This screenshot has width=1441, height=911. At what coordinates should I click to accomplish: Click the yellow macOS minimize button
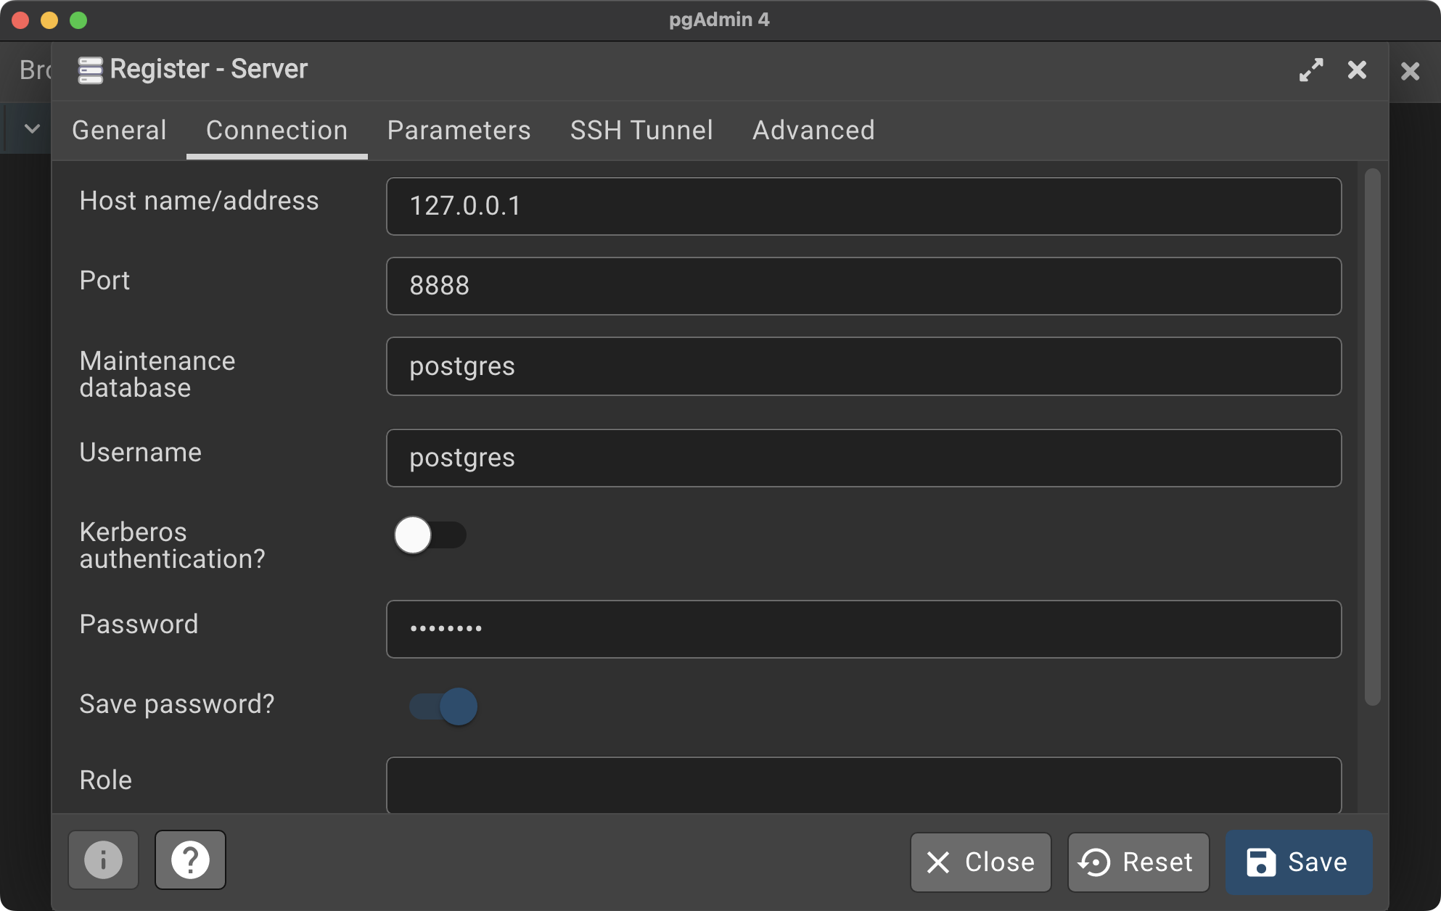pos(49,20)
